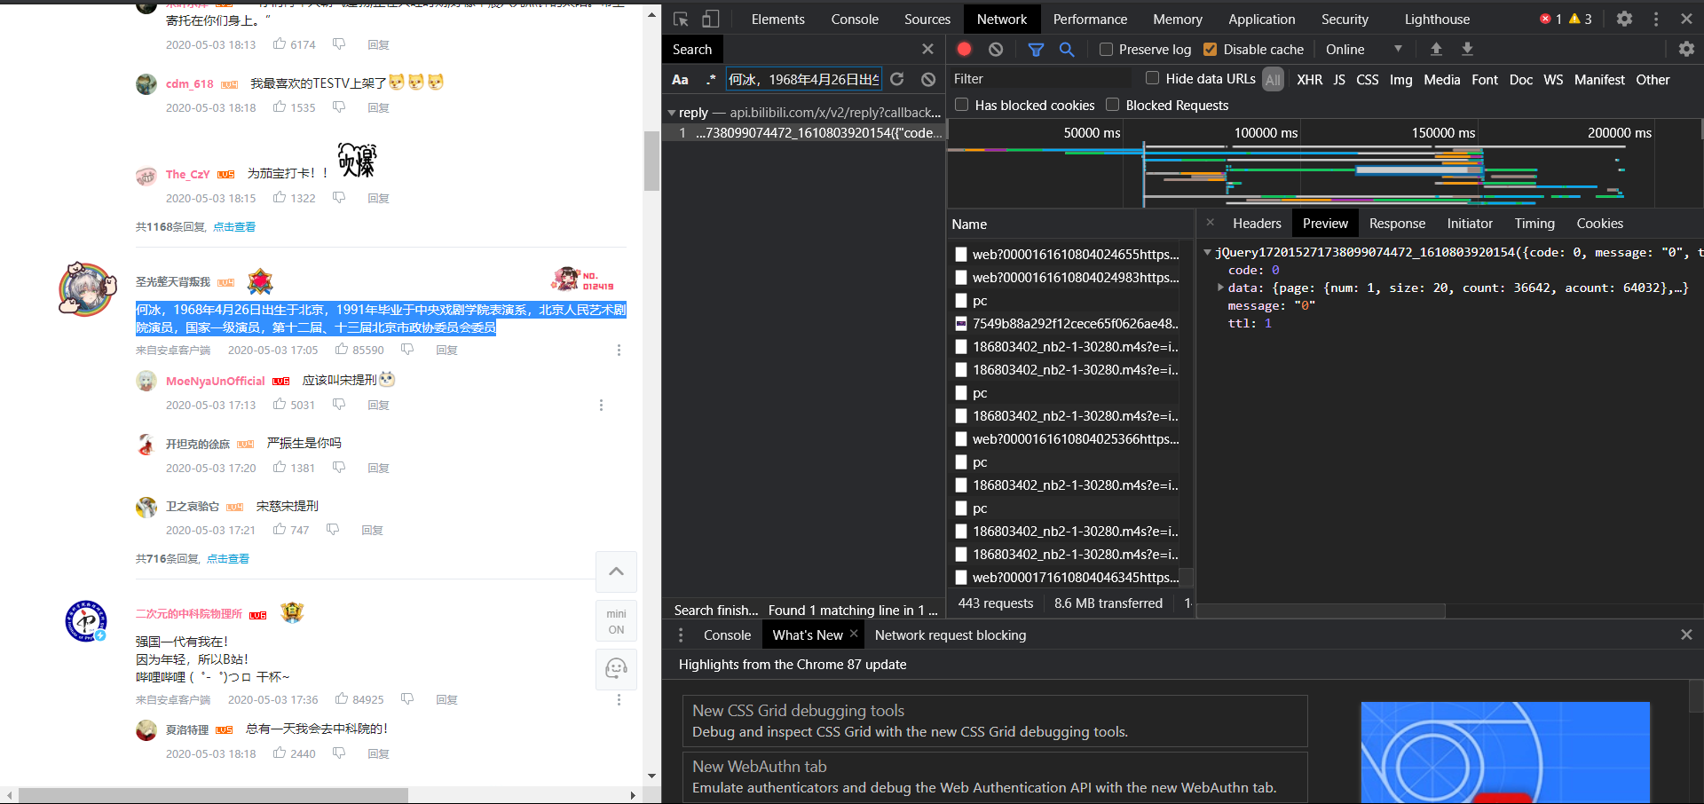
Task: Switch to the Elements panel
Action: (x=777, y=19)
